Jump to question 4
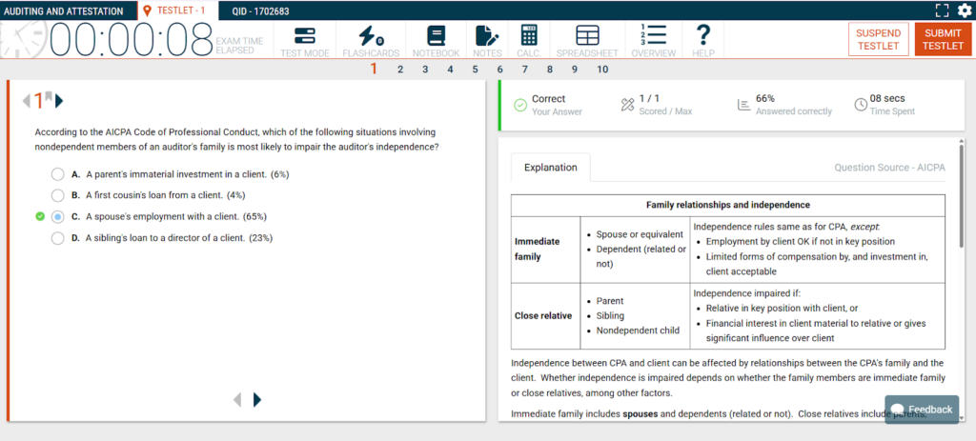 (450, 69)
